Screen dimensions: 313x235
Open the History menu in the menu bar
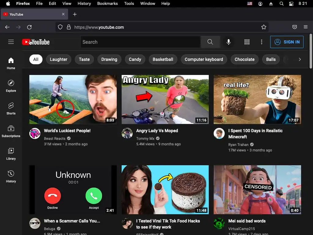point(84,4)
